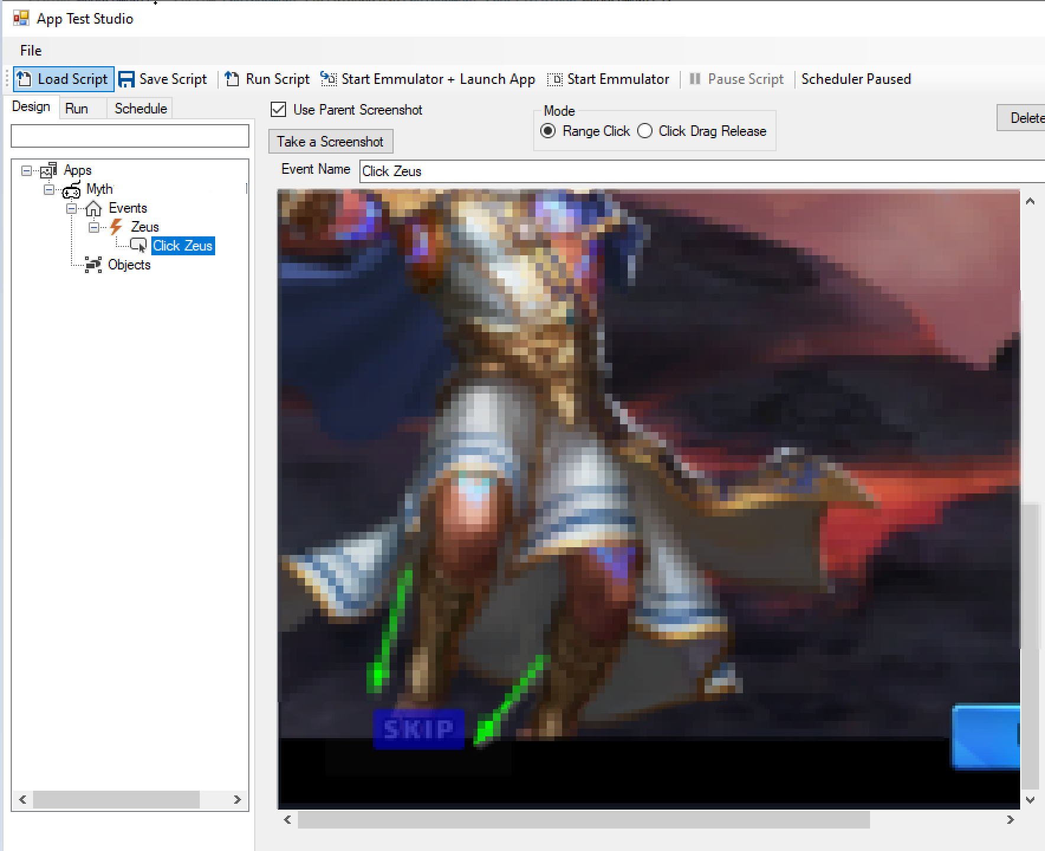This screenshot has width=1045, height=851.
Task: Click the search box above the tree
Action: pyautogui.click(x=130, y=136)
